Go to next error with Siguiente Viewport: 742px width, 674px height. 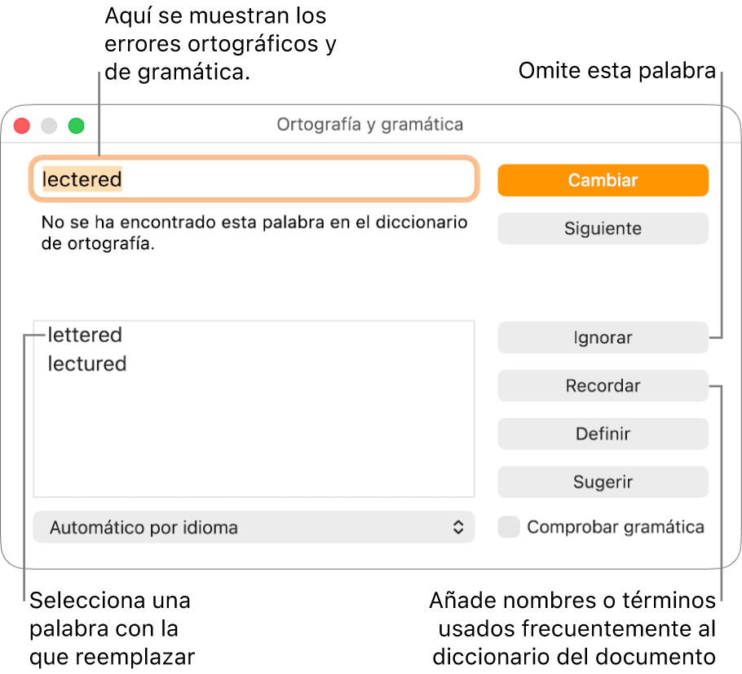click(x=603, y=228)
